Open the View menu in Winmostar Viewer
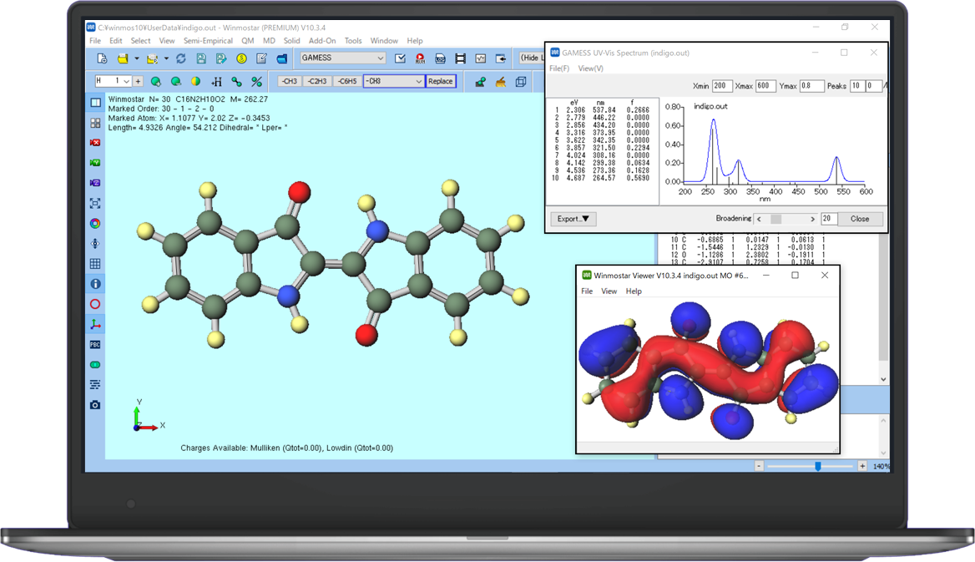The width and height of the screenshot is (975, 562). (x=609, y=291)
